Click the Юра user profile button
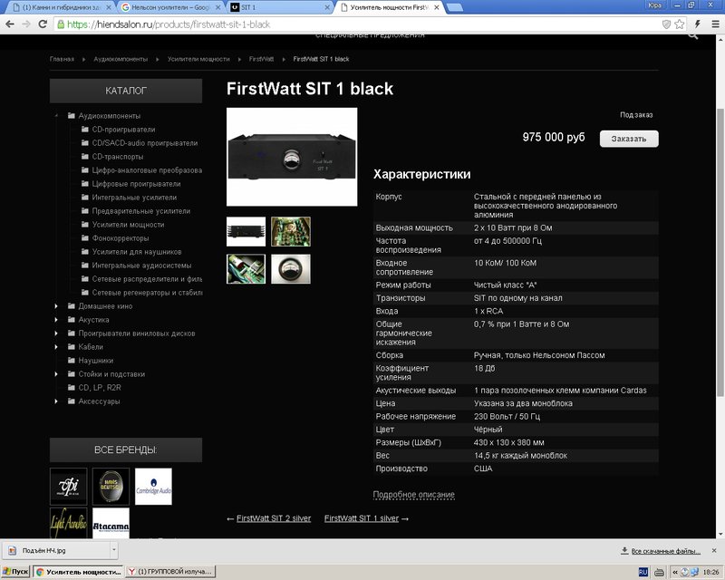Viewport: 725px width, 580px height. click(654, 5)
